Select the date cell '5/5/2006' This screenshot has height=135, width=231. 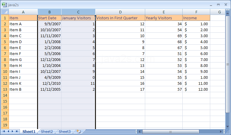pos(50,54)
